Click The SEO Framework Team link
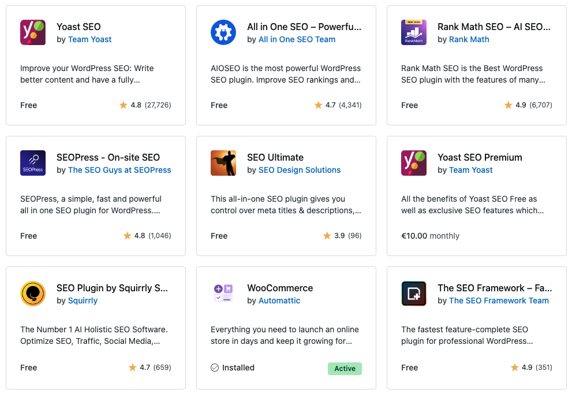 (x=499, y=301)
